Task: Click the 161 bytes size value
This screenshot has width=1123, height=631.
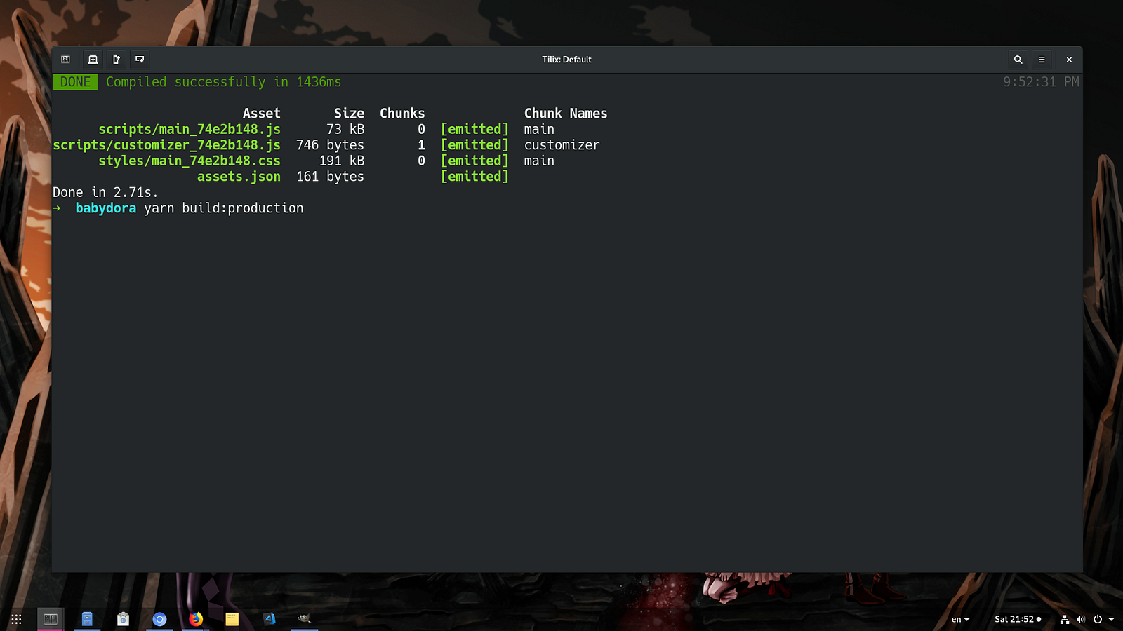Action: tap(330, 177)
